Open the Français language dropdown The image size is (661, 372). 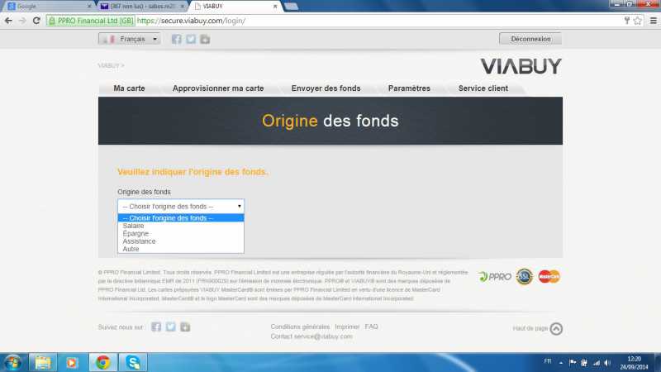(130, 39)
